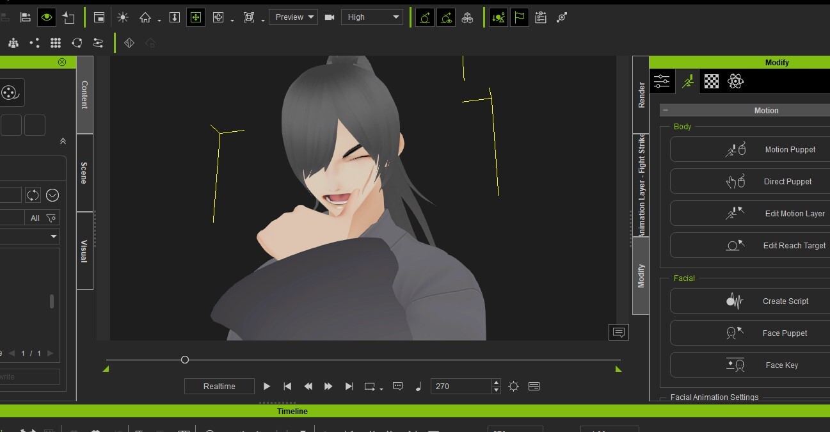The width and height of the screenshot is (830, 432).
Task: Step back to previous frame
Action: click(x=308, y=386)
